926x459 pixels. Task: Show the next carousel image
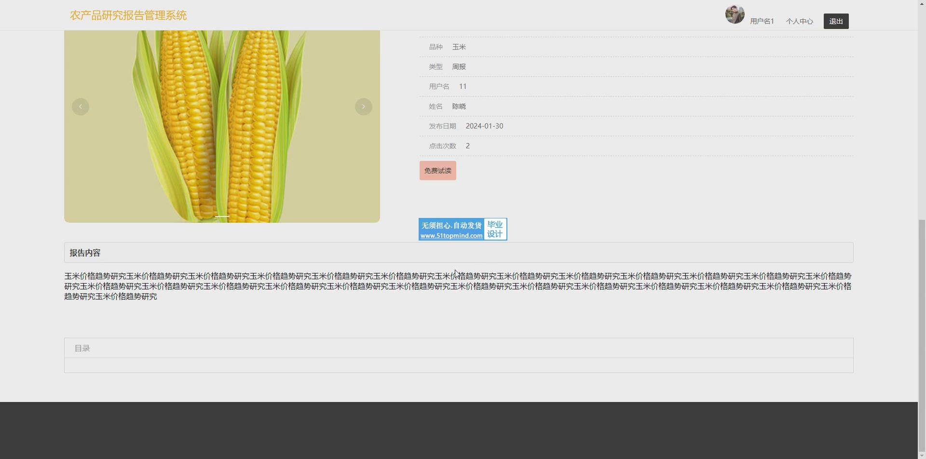pos(364,107)
